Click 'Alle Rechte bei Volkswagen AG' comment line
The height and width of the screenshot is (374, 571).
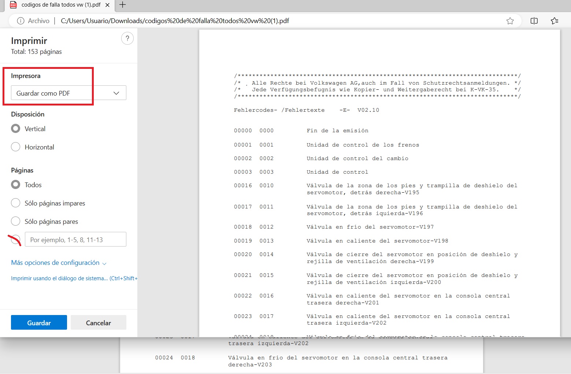click(x=377, y=83)
